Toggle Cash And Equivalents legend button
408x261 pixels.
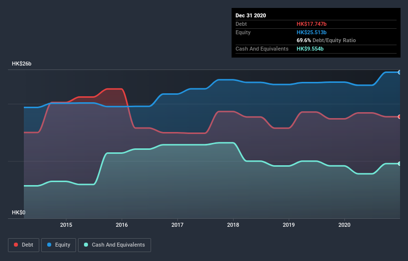tap(114, 245)
